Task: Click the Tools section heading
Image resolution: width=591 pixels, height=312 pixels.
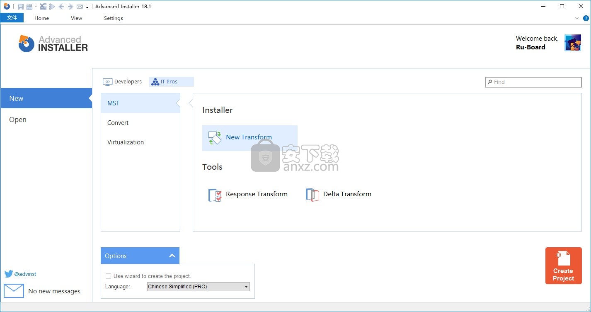Action: [212, 167]
